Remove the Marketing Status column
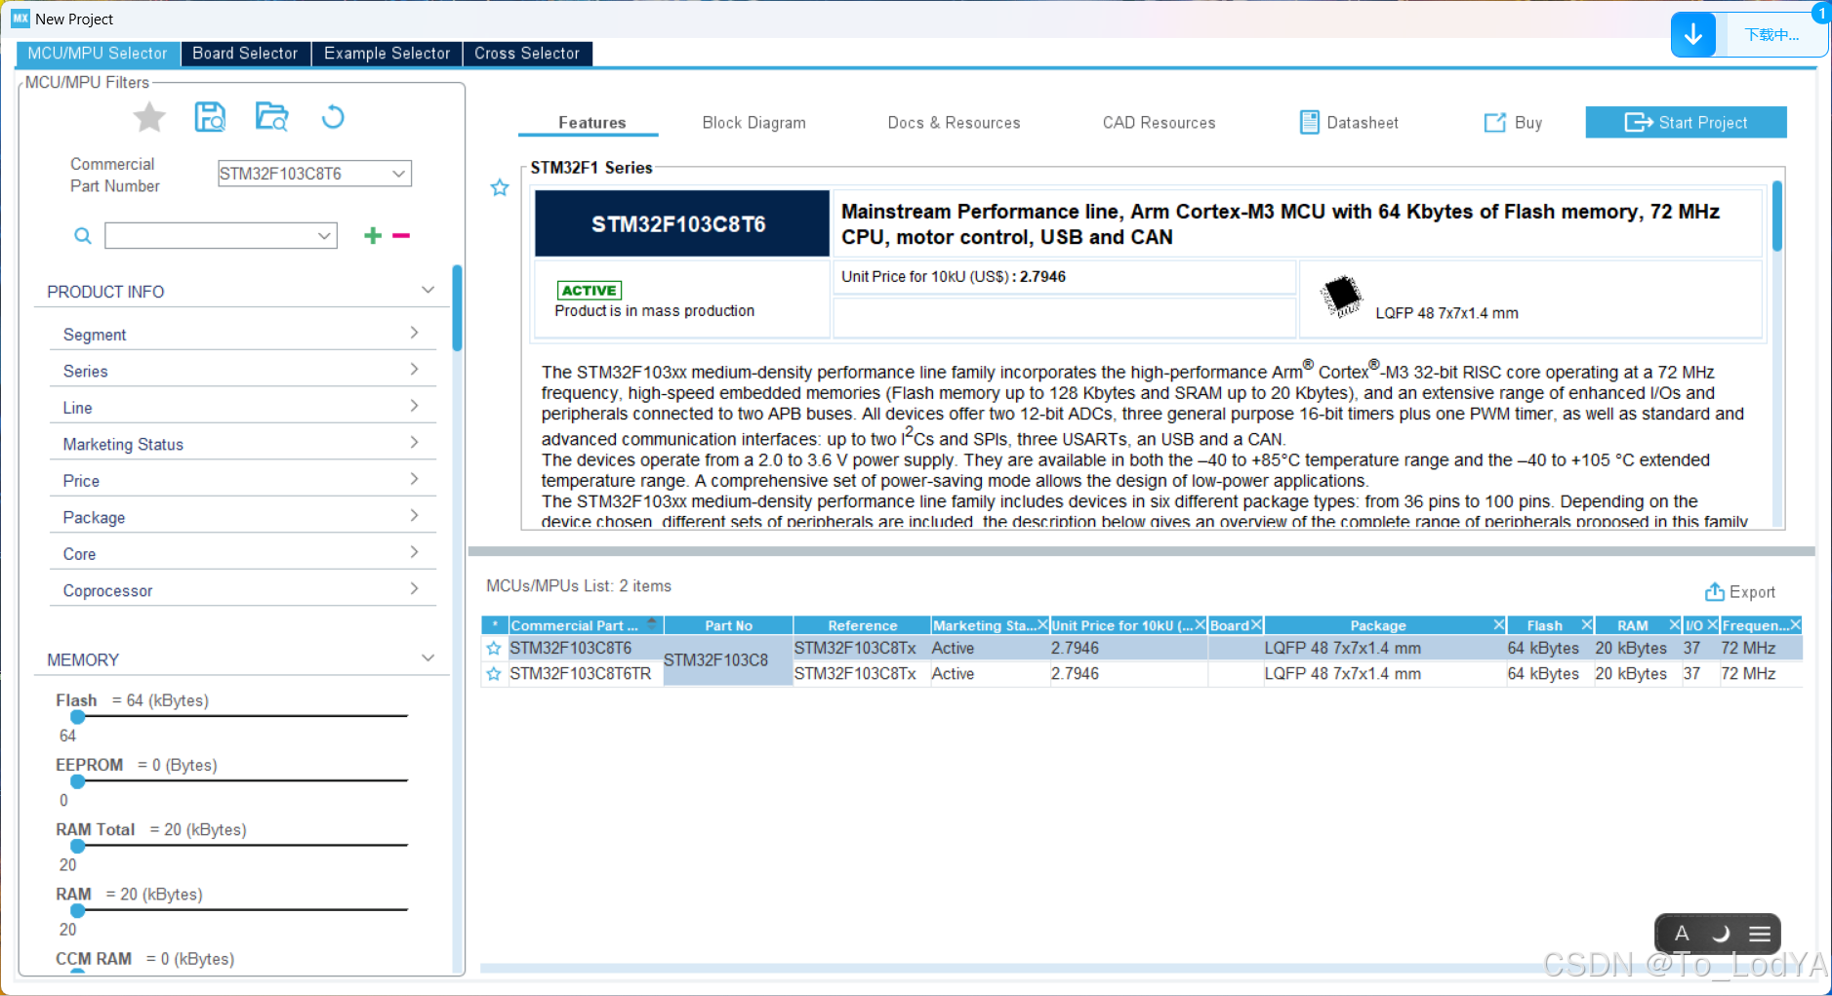The height and width of the screenshot is (996, 1832). pyautogui.click(x=1042, y=624)
